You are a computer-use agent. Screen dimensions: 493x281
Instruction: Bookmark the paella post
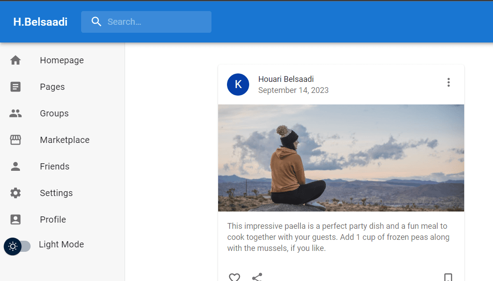click(x=449, y=277)
